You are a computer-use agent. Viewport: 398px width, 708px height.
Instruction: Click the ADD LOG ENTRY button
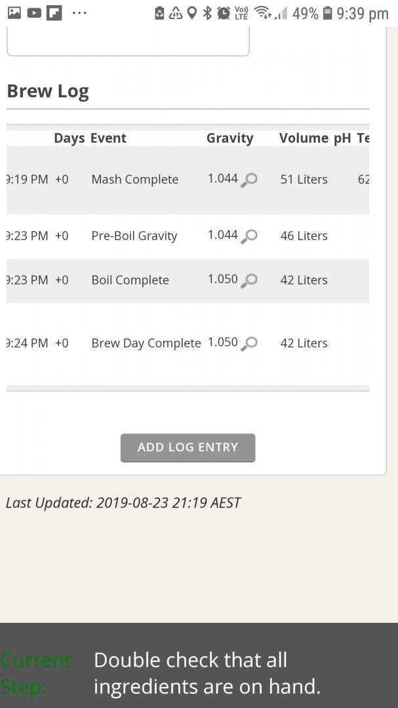(x=188, y=448)
